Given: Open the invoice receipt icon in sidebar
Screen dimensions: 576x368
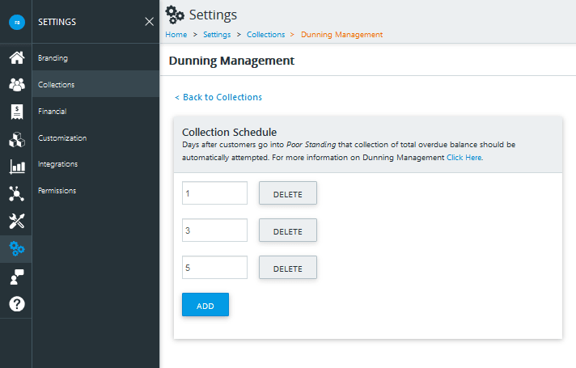Looking at the screenshot, I should 16,112.
